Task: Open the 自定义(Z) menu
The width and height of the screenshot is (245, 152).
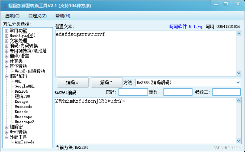Action: [37, 16]
